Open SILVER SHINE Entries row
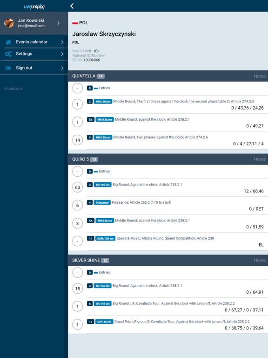 (168, 272)
